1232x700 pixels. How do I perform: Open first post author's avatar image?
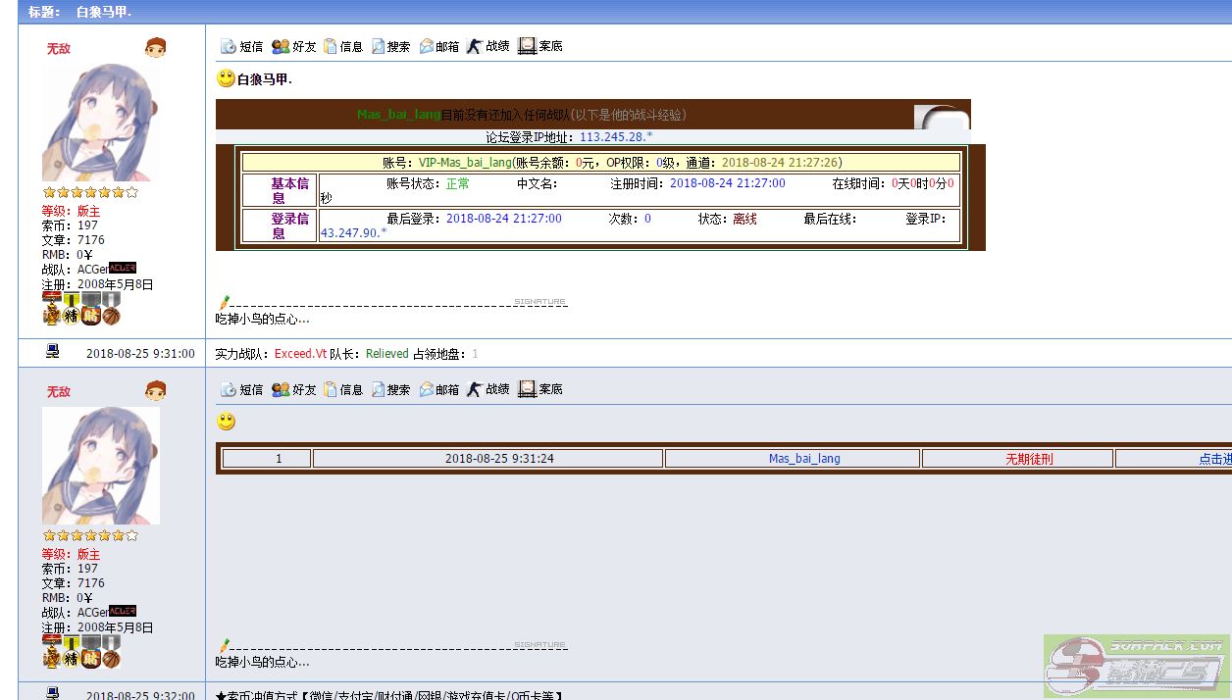[x=100, y=123]
